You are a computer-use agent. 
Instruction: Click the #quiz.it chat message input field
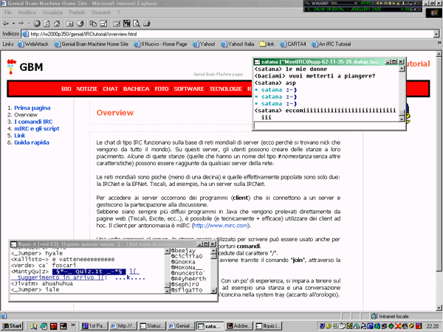coord(113,297)
